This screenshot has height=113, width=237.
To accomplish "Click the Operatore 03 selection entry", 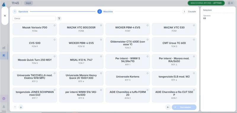I will point(207,17).
